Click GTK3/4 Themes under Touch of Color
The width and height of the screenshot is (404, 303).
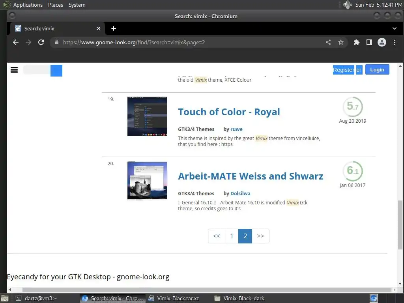[196, 129]
